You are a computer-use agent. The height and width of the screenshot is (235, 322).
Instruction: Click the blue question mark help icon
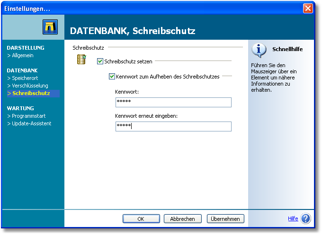[305, 218]
